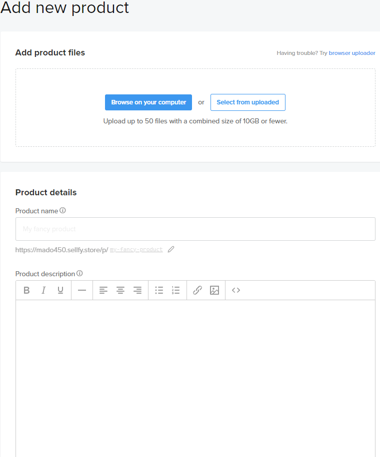Add a hyperlink to description
The image size is (380, 457).
point(197,290)
